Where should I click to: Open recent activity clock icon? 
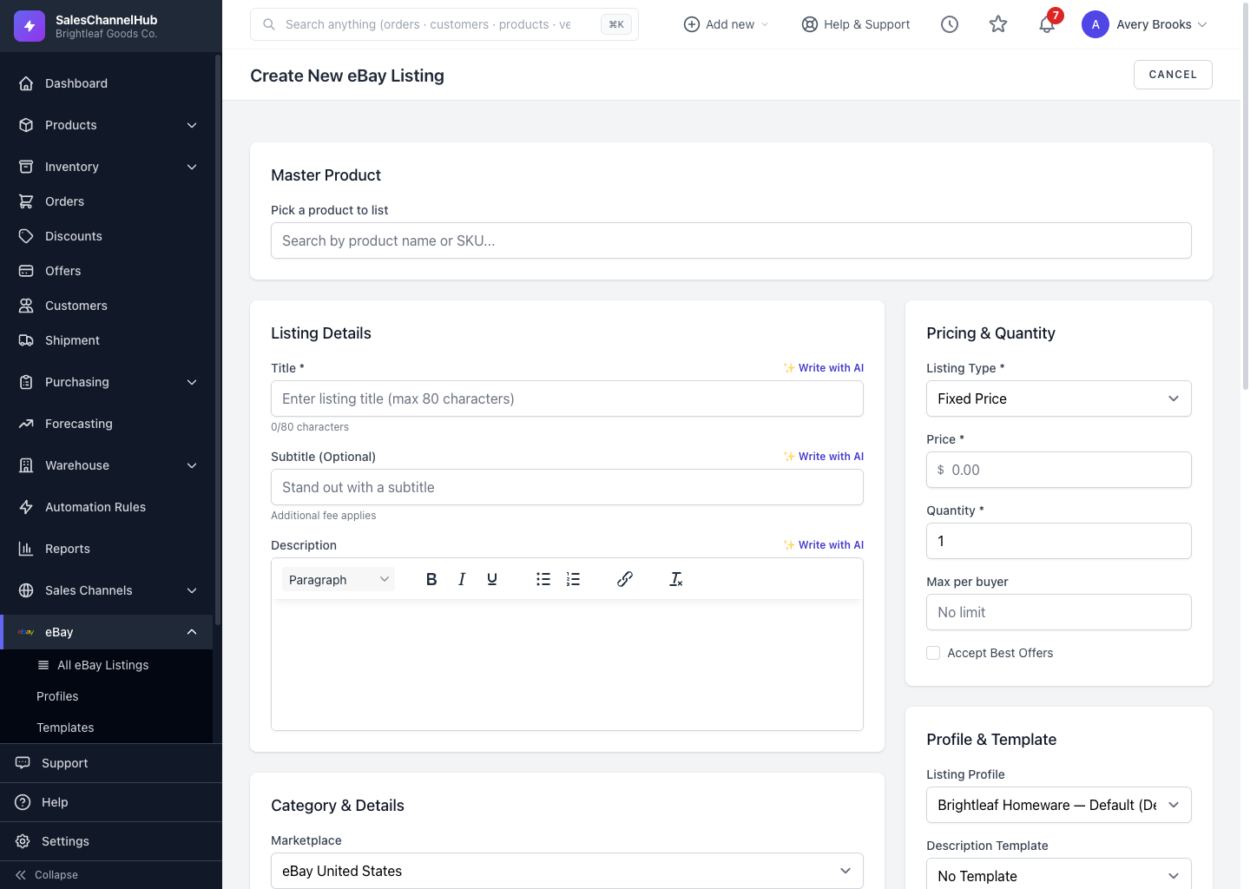coord(950,24)
